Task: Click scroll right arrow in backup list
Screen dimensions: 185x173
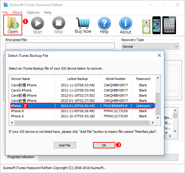Action: tap(153, 123)
